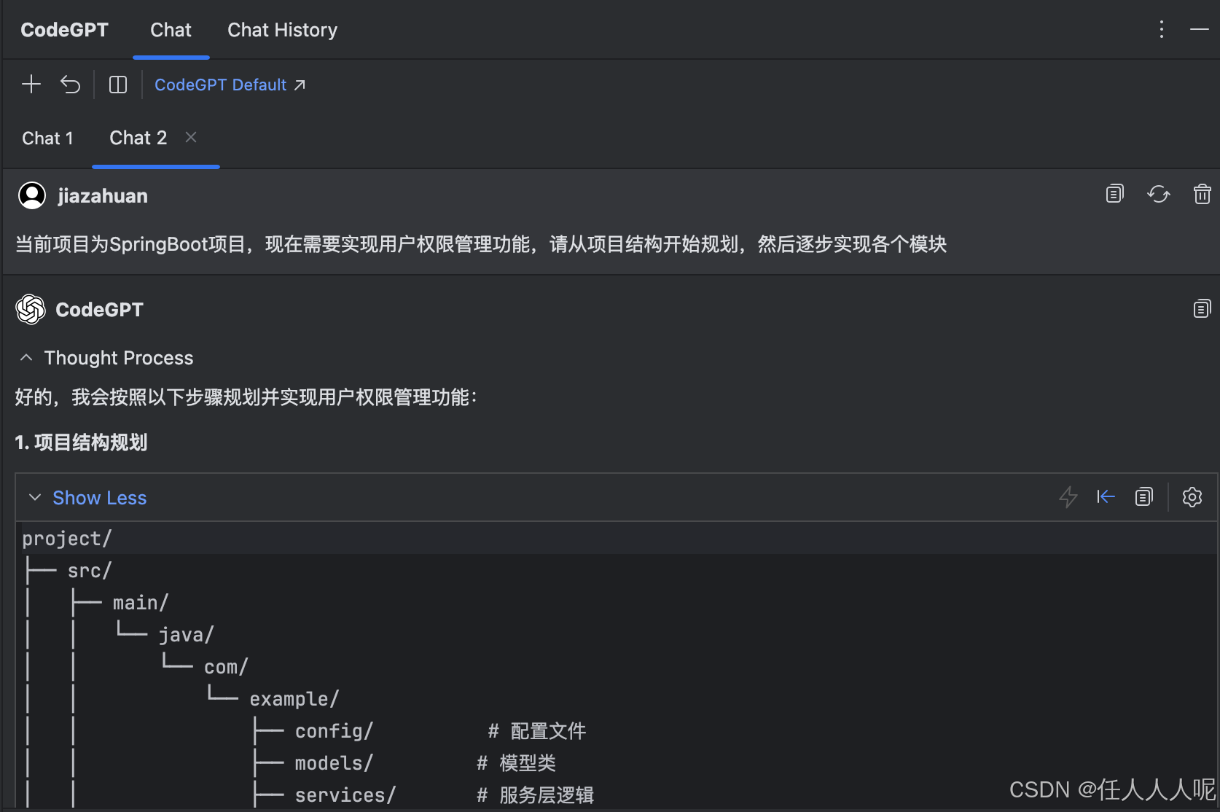This screenshot has height=812, width=1220.
Task: Select the Chat 2 tab
Action: point(138,138)
